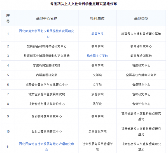The width and height of the screenshot is (168, 153).
Task: Click 甘肃省高校人文社科重点研究基地 in row 10
Action: coord(141,131)
